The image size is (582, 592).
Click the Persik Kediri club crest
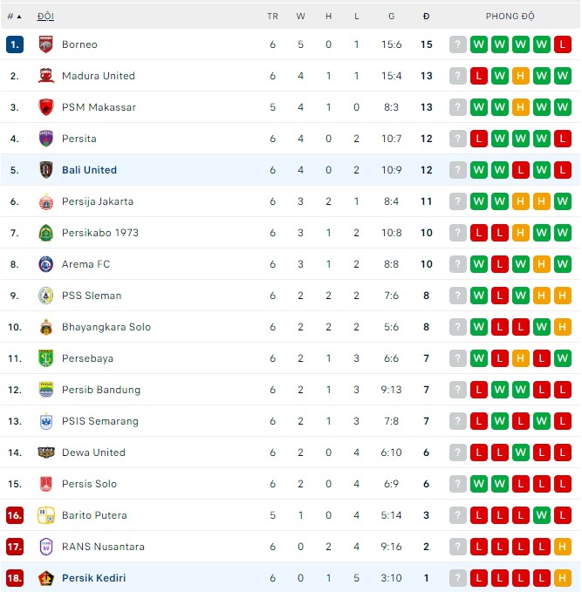(x=46, y=578)
